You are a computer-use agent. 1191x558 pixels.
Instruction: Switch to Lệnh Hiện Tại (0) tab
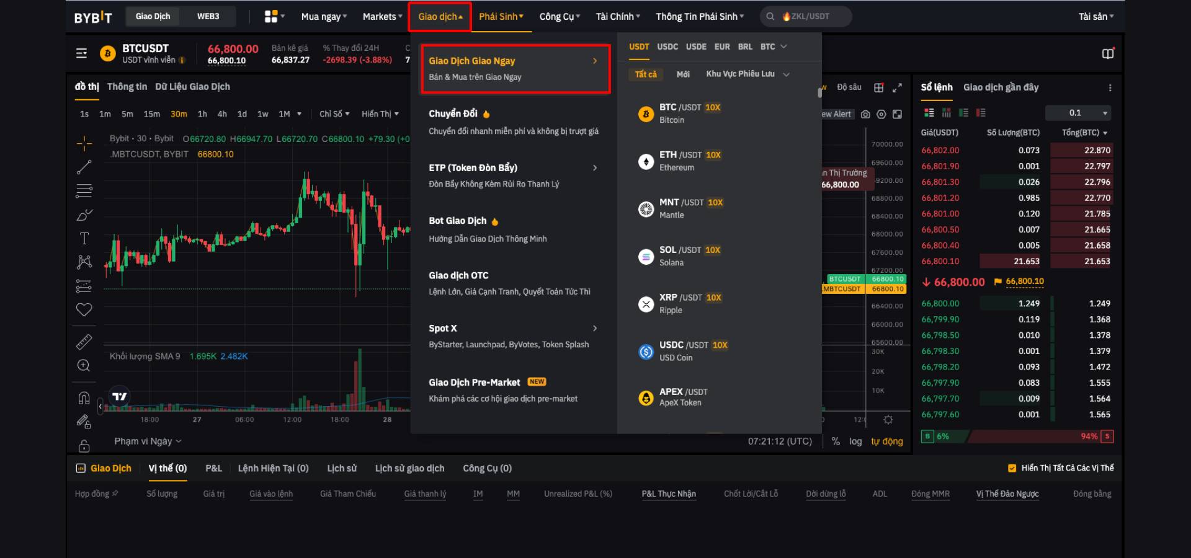[x=273, y=469]
